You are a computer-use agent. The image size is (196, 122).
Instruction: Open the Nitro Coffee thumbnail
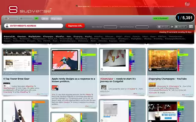163,112
